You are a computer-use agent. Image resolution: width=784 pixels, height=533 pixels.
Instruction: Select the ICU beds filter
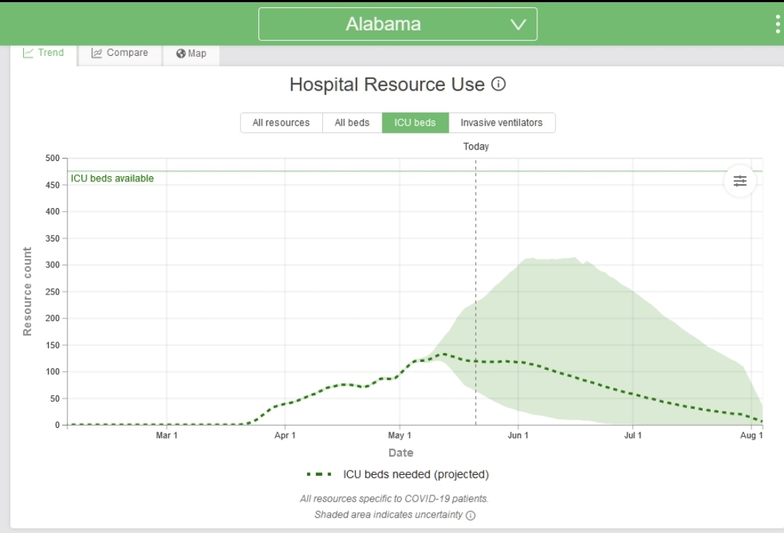[415, 123]
